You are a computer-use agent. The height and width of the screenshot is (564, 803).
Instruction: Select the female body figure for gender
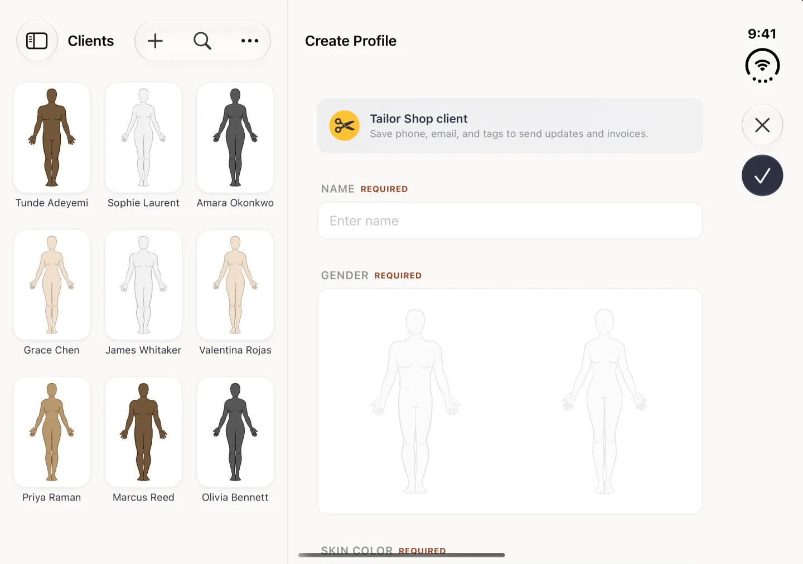pyautogui.click(x=604, y=401)
